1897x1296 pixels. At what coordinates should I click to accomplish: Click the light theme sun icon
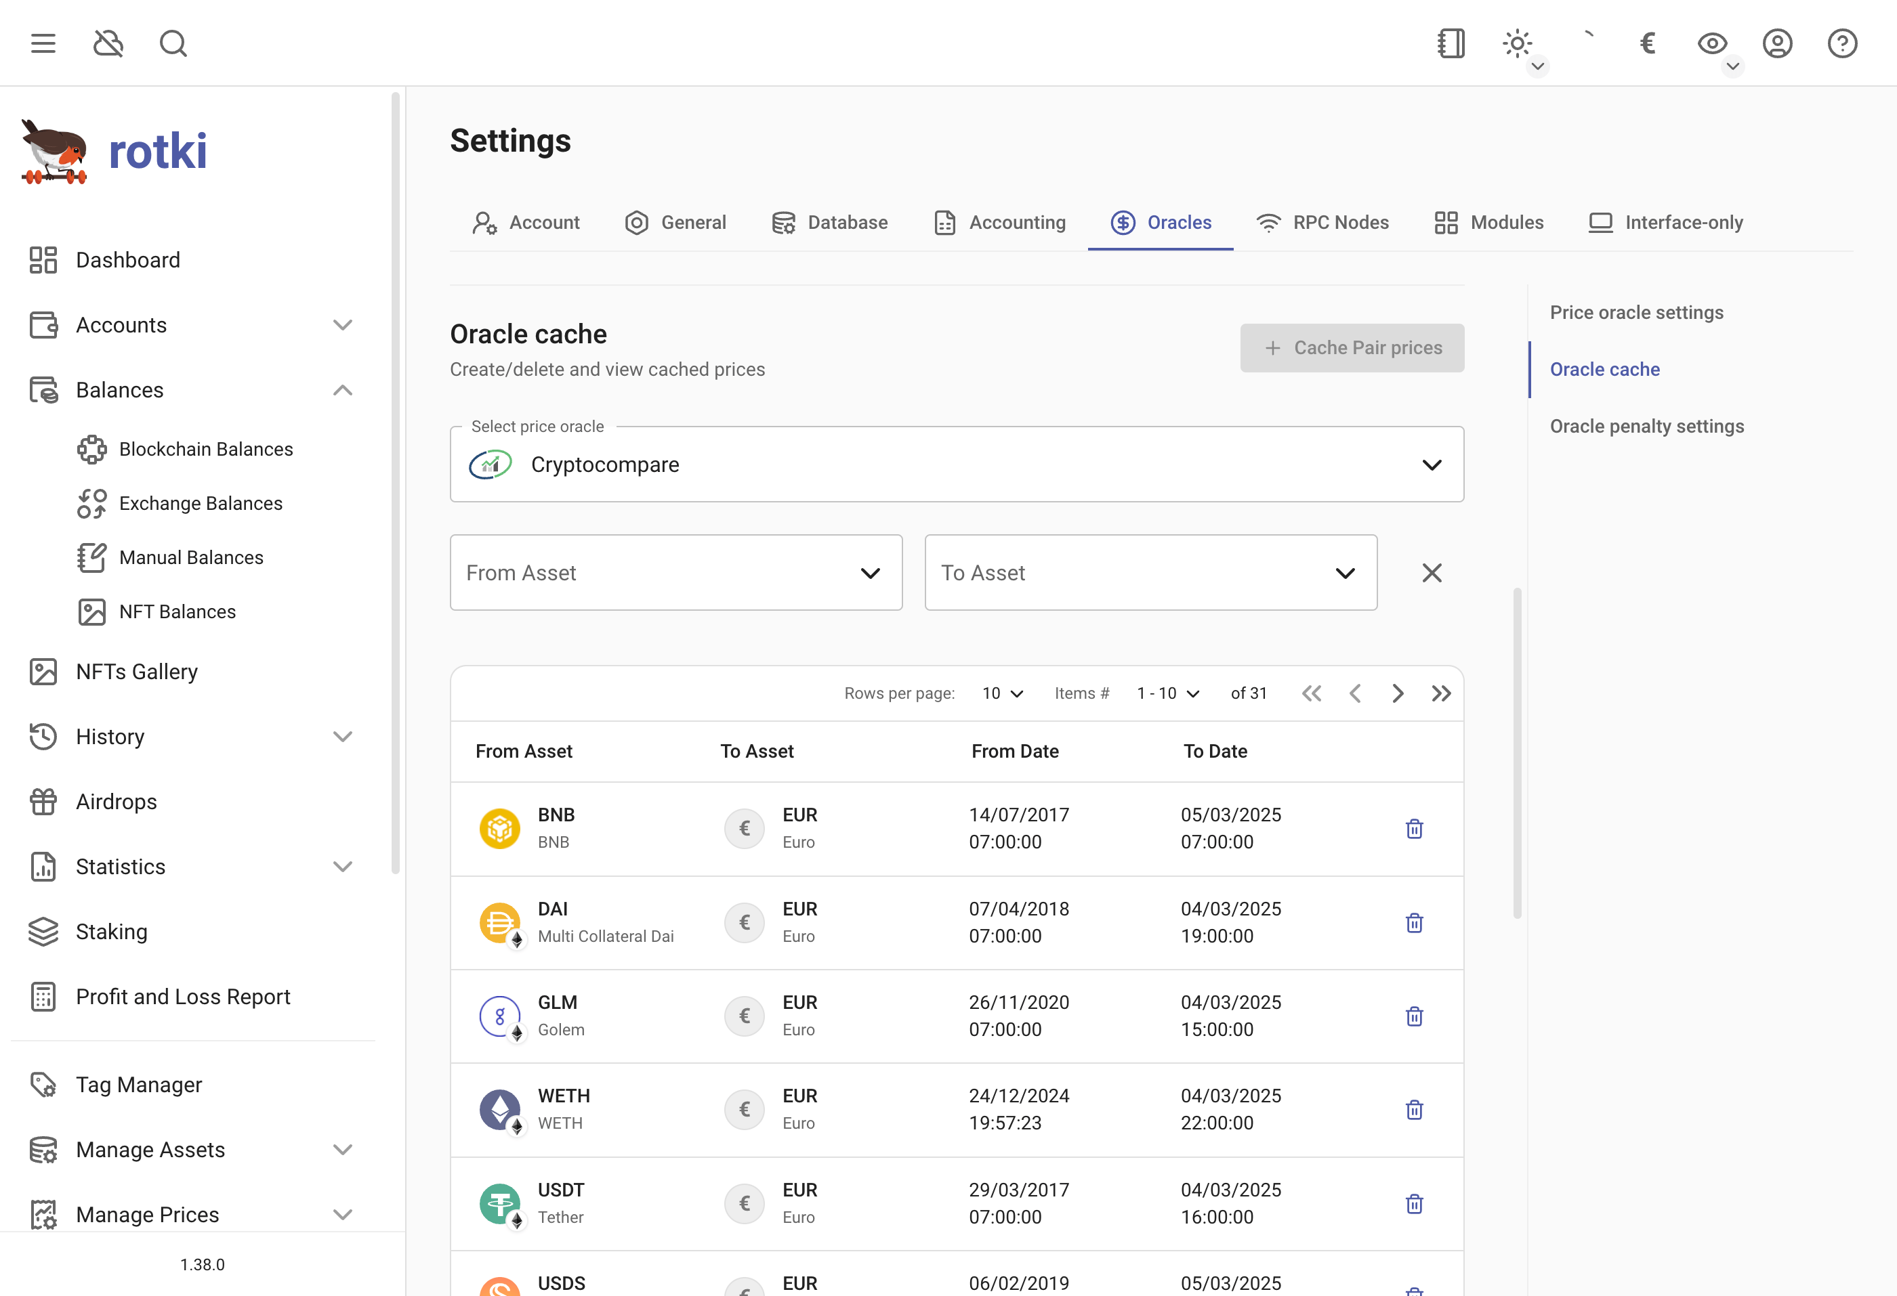pos(1517,43)
